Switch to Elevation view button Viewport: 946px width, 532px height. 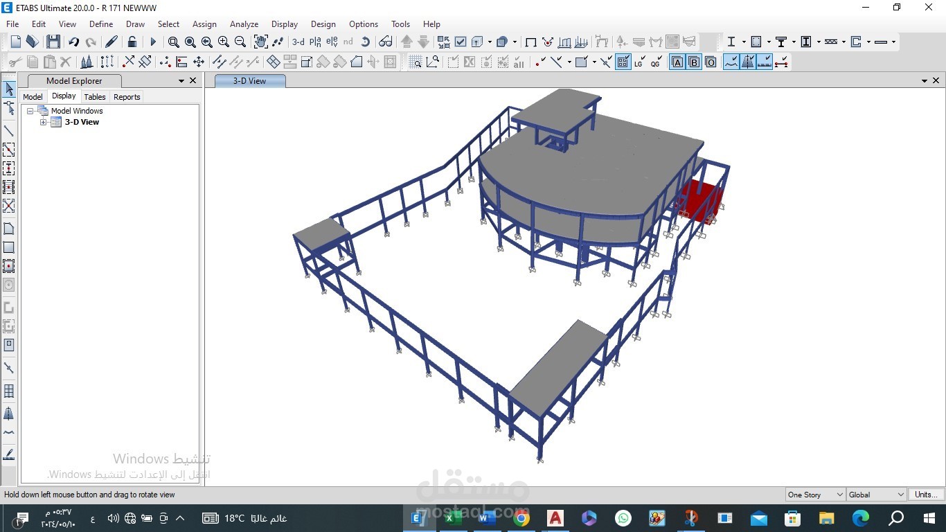click(332, 42)
